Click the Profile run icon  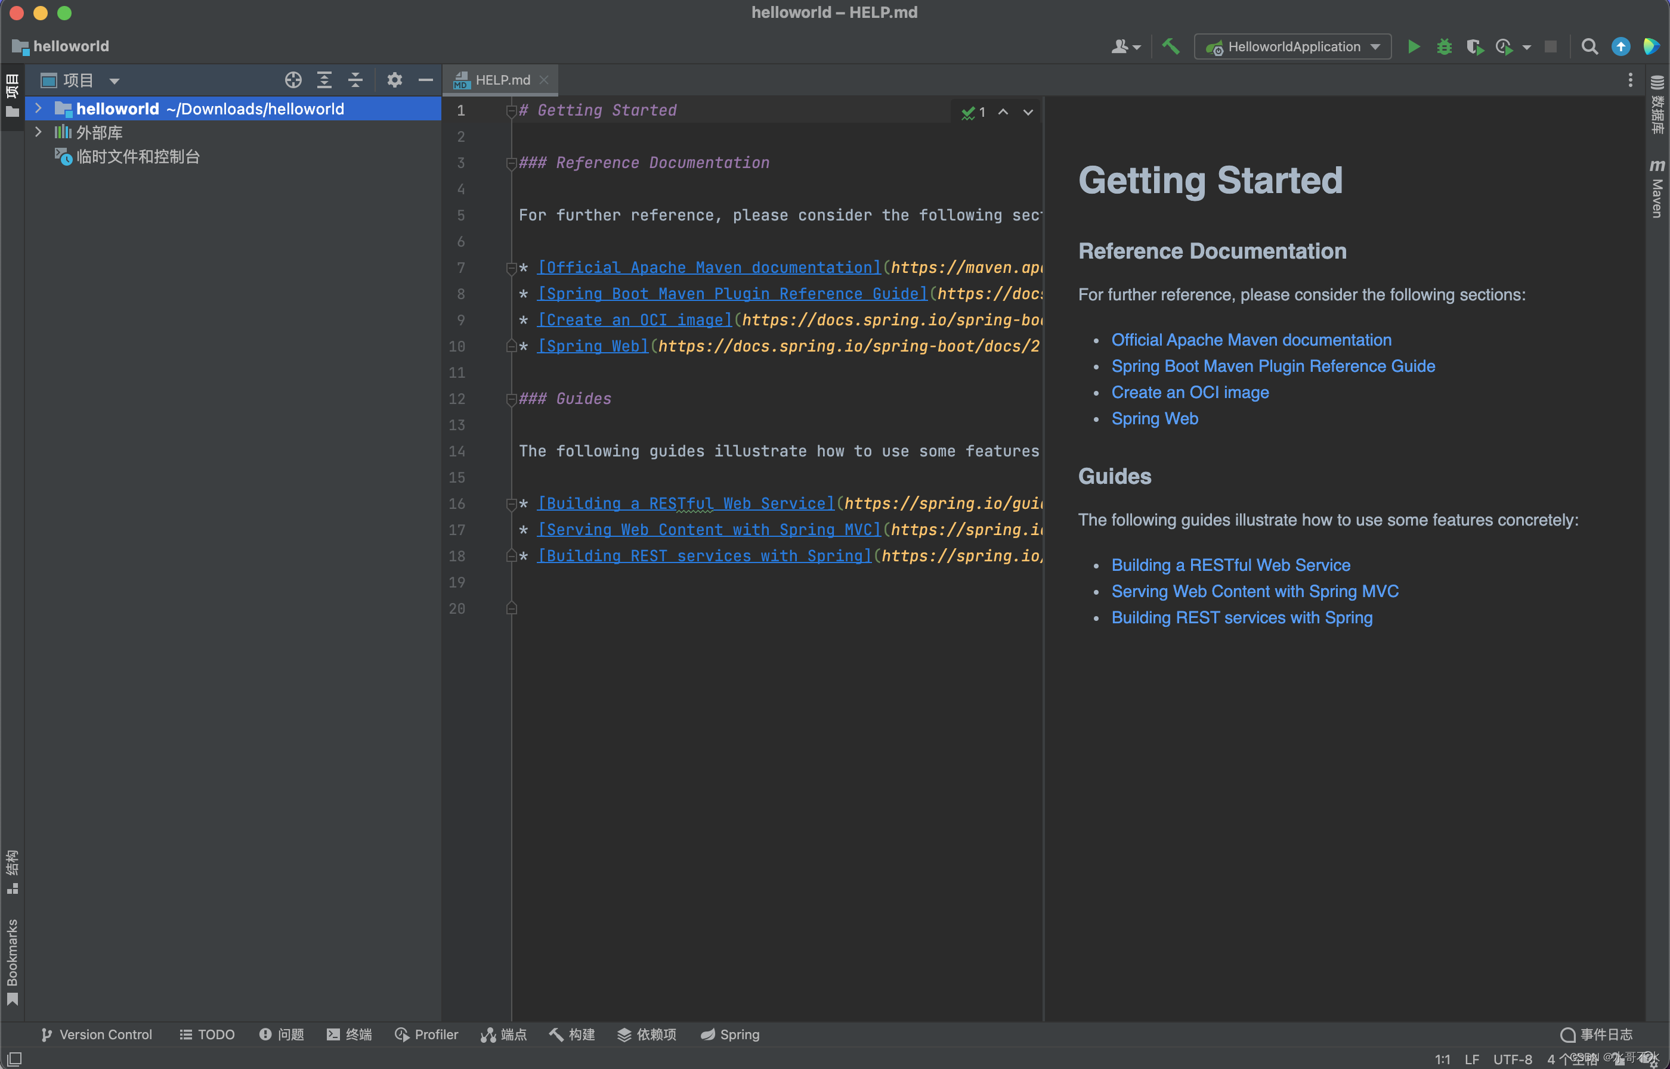1504,46
